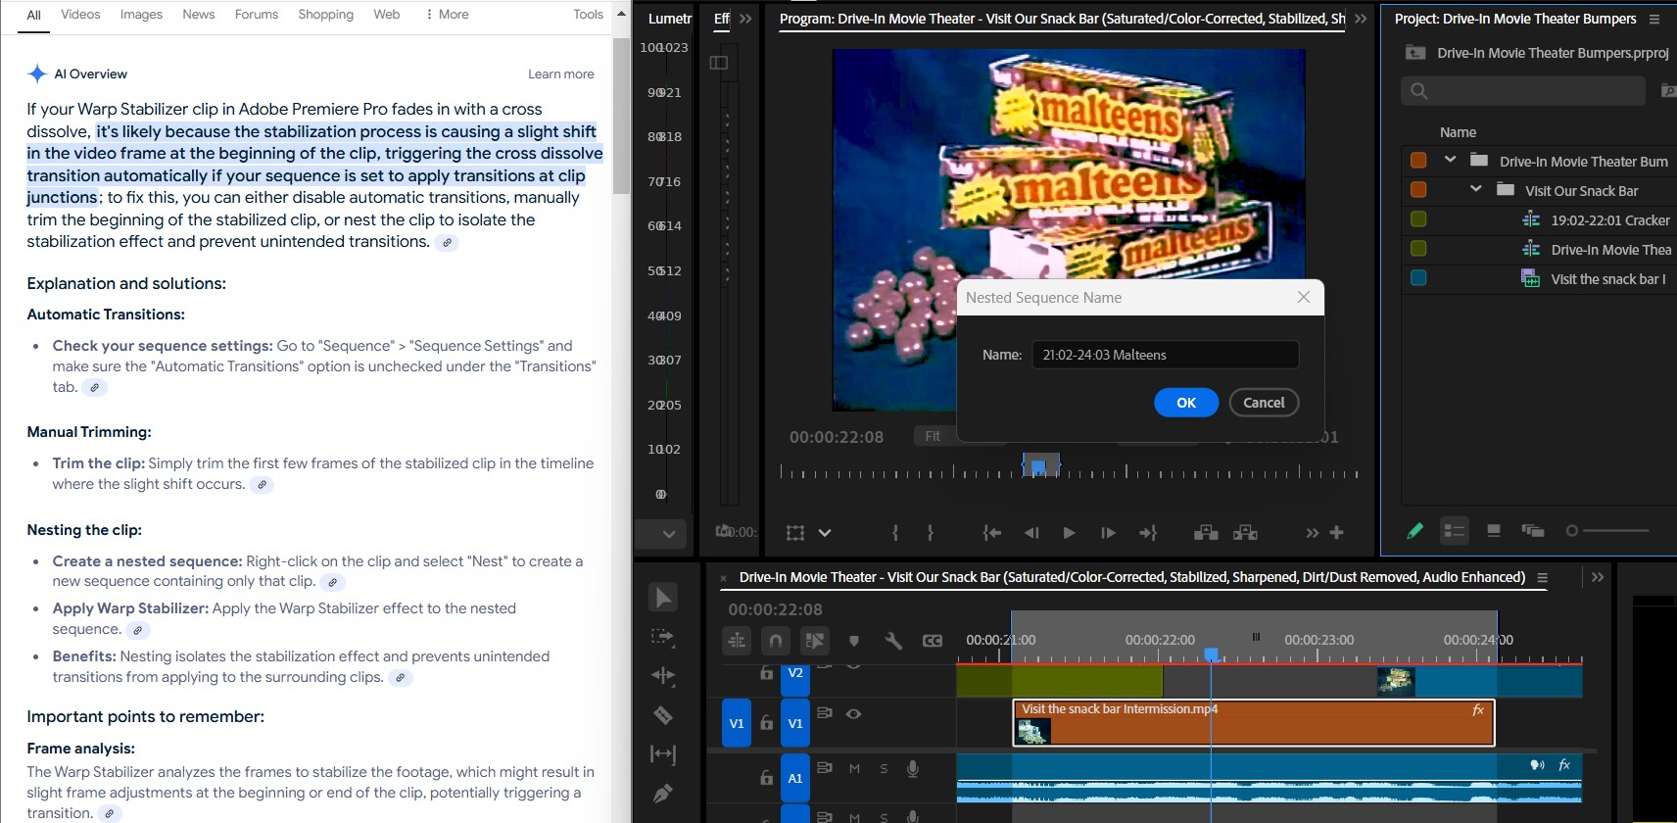Open the More menu in search results
Image resolution: width=1677 pixels, height=823 pixels.
point(447,15)
